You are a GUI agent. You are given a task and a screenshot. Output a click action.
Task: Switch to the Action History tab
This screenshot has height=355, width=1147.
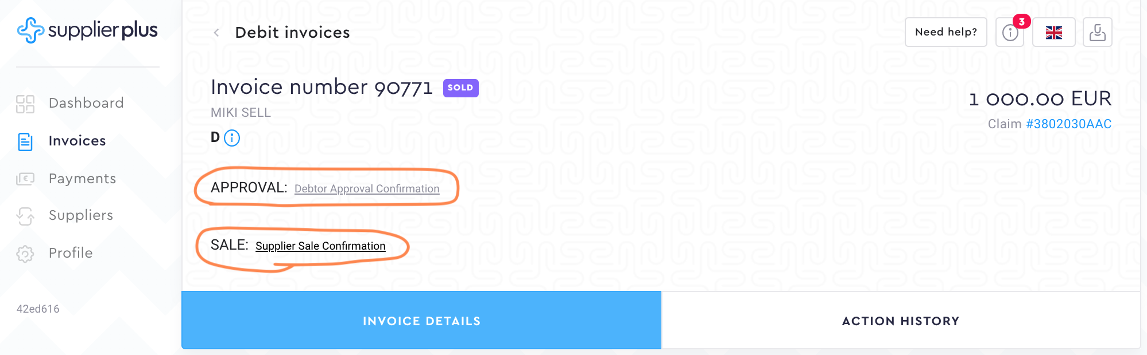[x=900, y=321]
